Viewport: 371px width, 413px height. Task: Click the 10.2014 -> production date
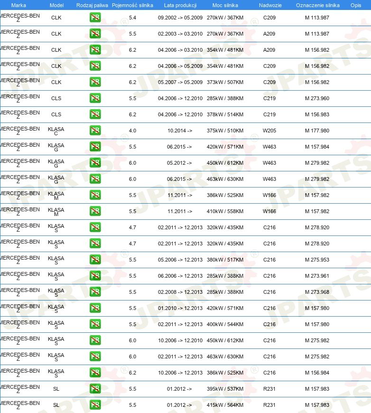coord(180,131)
